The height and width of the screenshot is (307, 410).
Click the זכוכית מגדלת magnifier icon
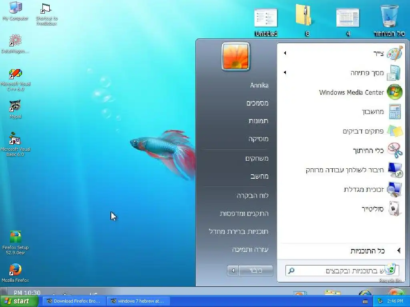point(394,189)
